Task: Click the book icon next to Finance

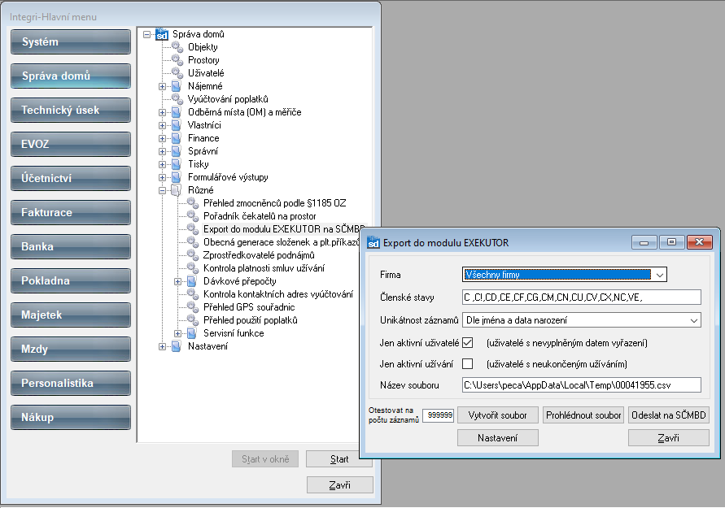Action: click(177, 138)
